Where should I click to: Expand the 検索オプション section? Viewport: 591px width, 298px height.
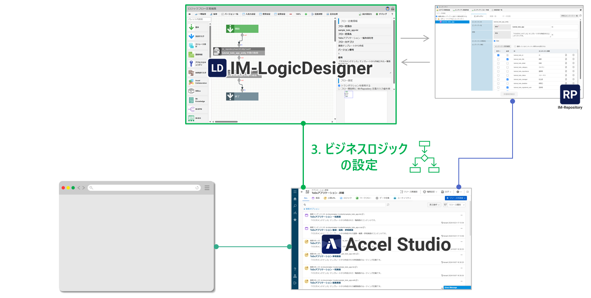coord(312,209)
